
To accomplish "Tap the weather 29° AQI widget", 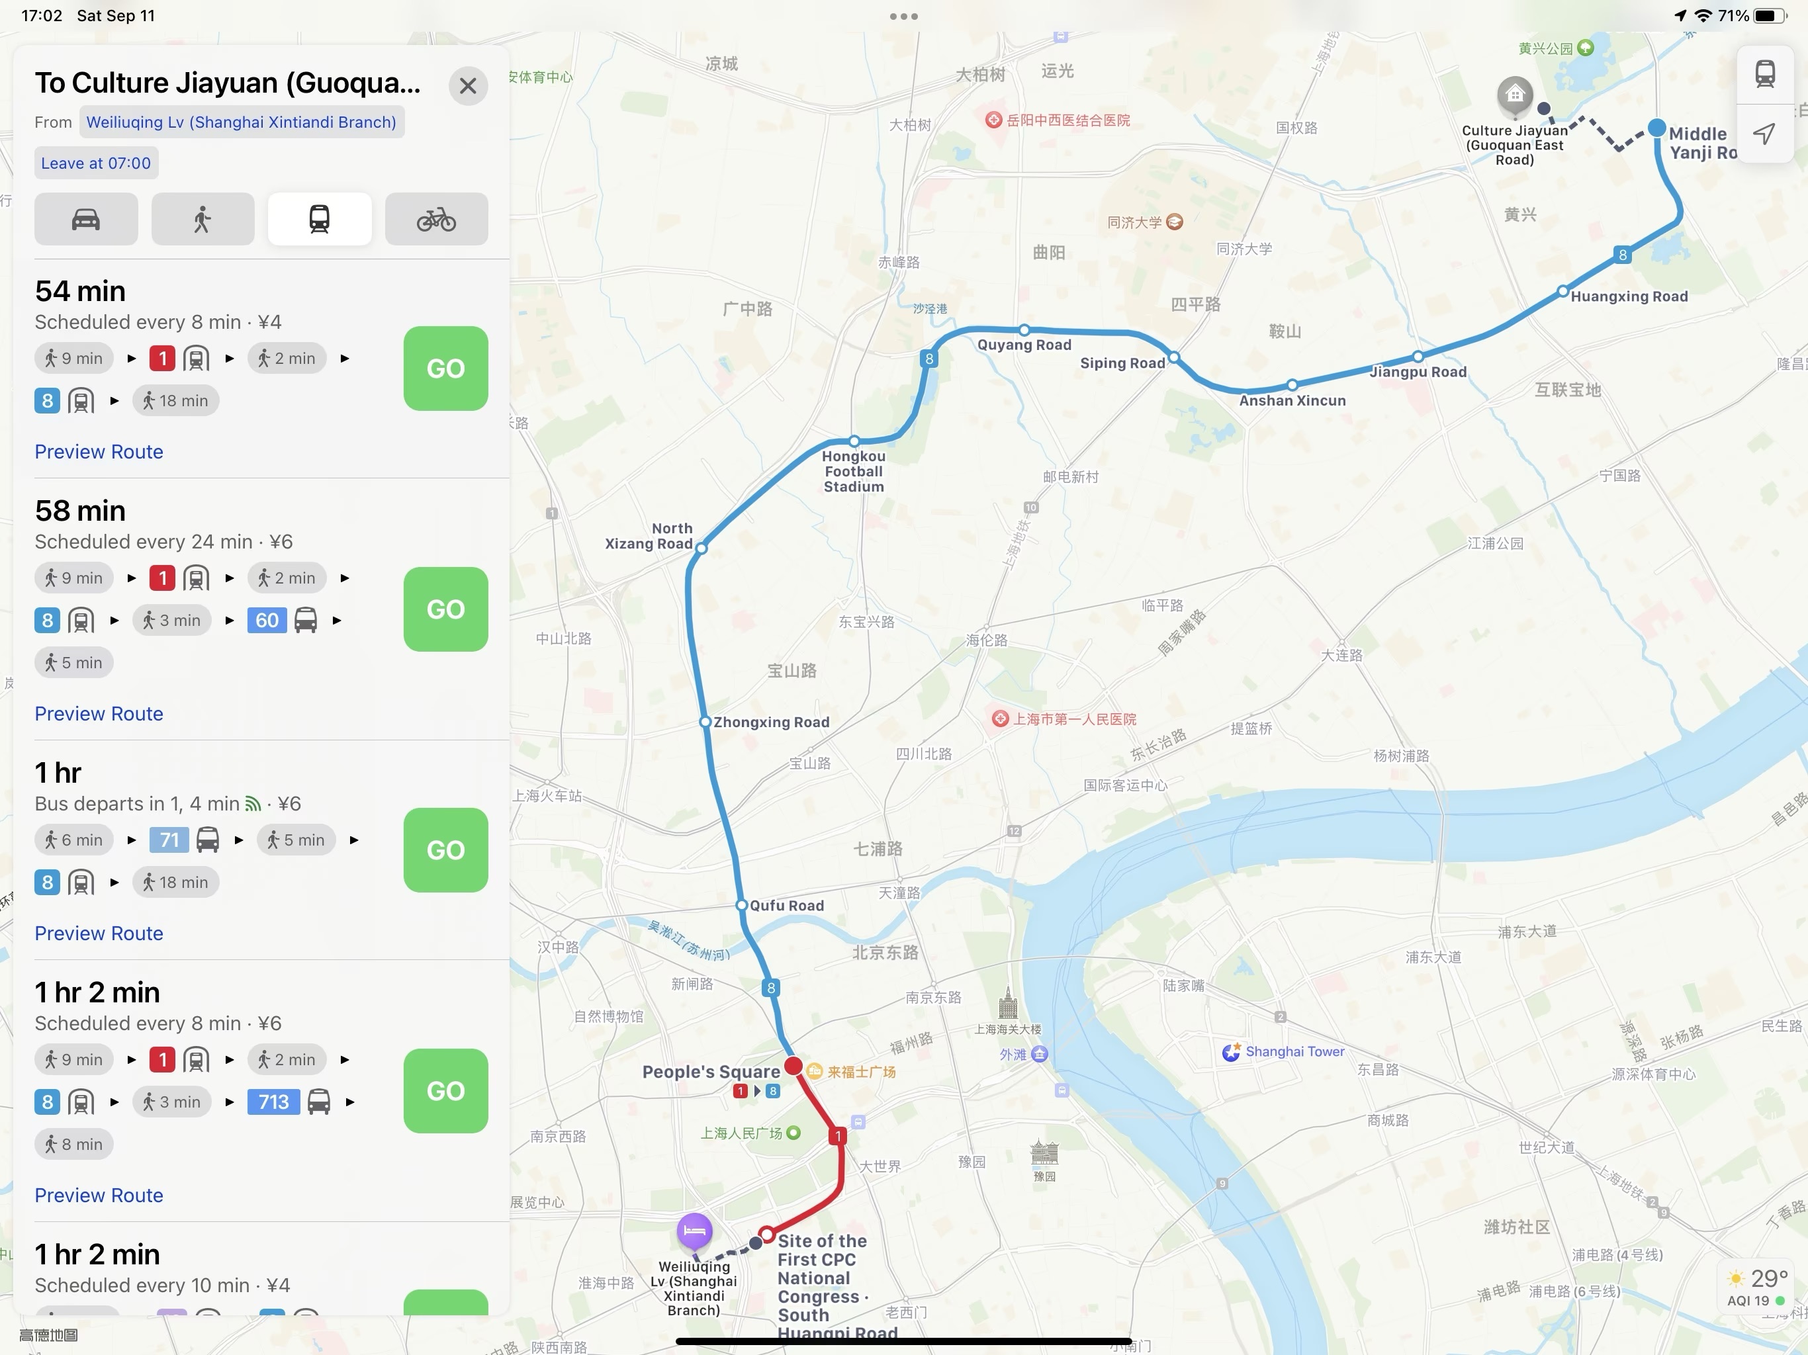I will pos(1756,1286).
